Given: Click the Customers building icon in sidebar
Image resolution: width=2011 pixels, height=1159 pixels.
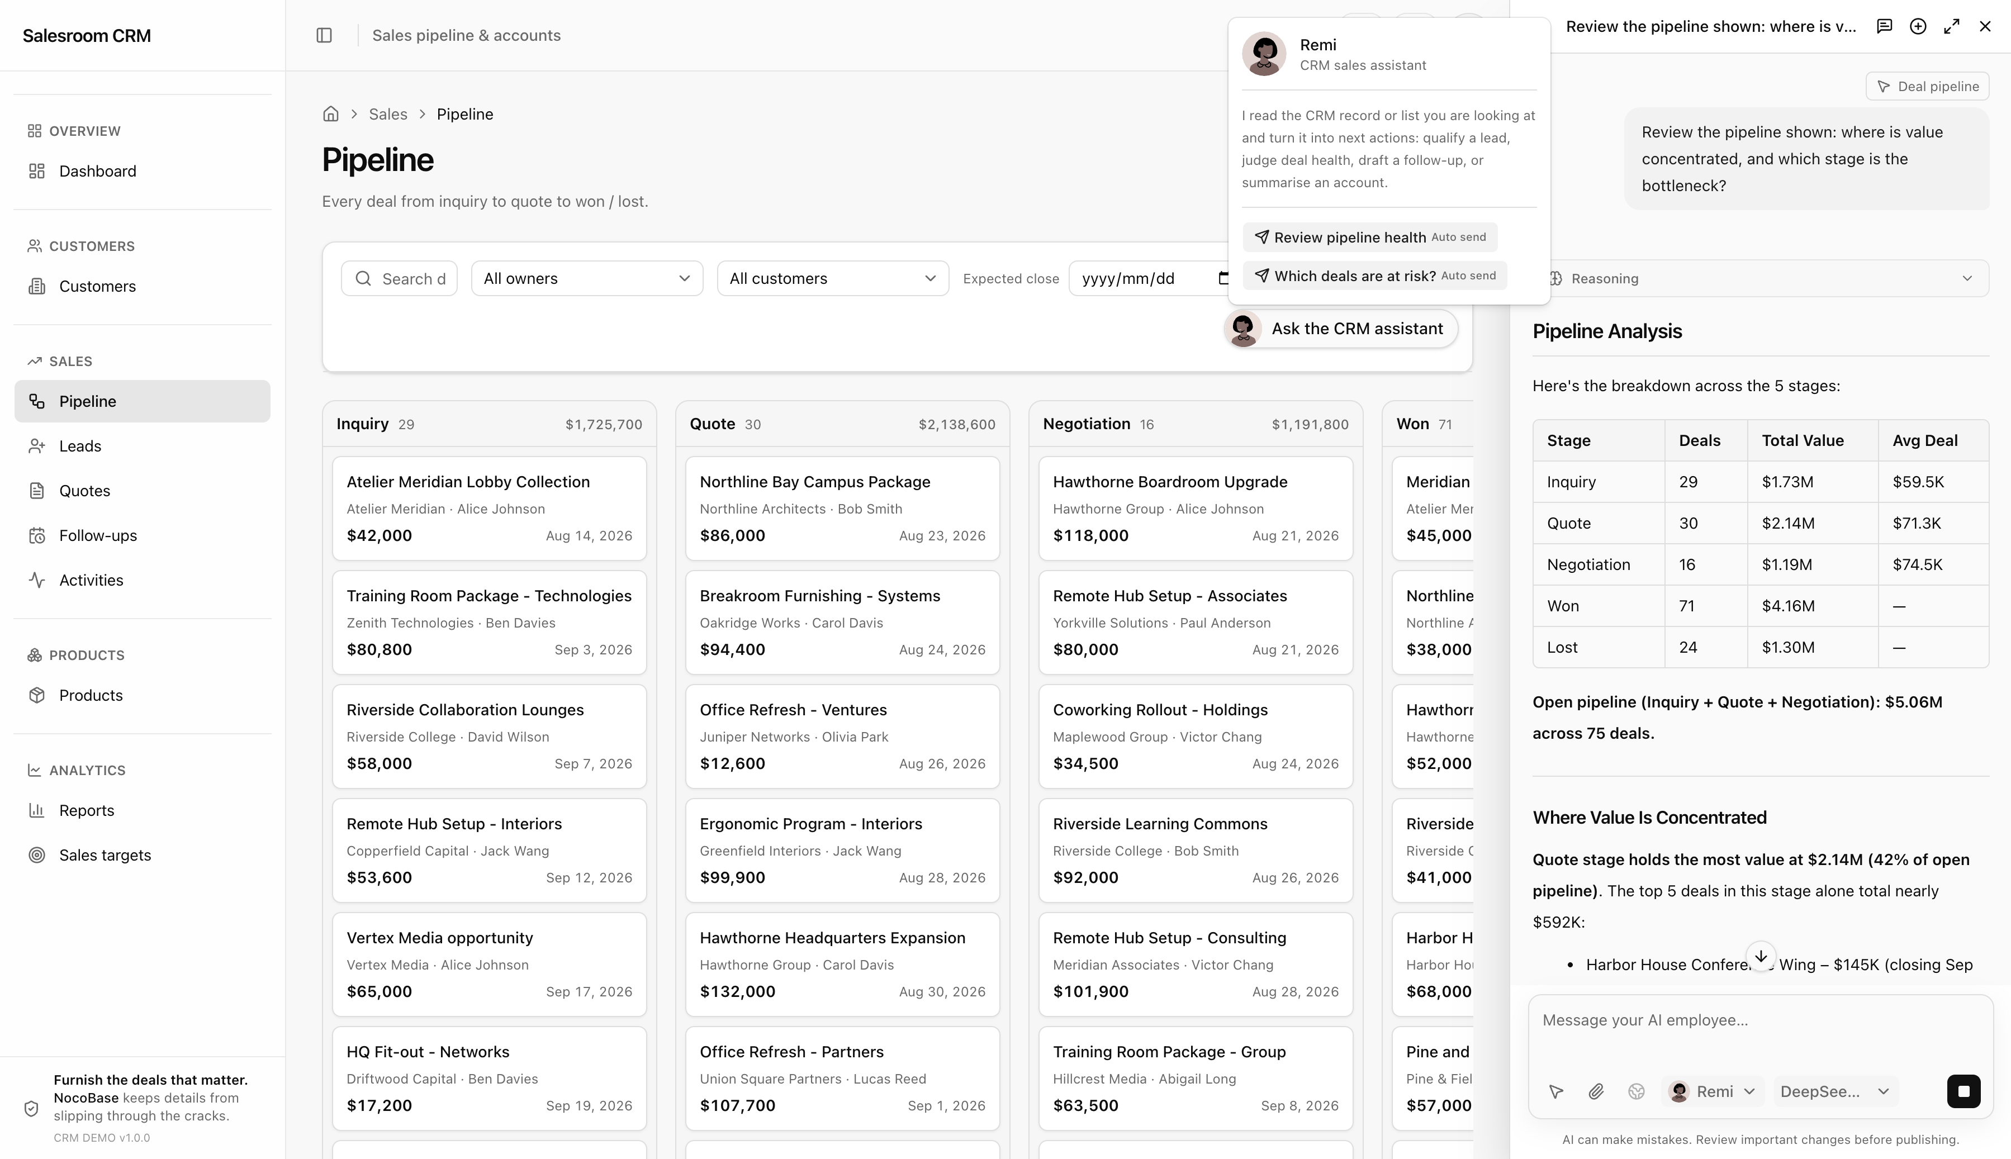Looking at the screenshot, I should point(37,287).
